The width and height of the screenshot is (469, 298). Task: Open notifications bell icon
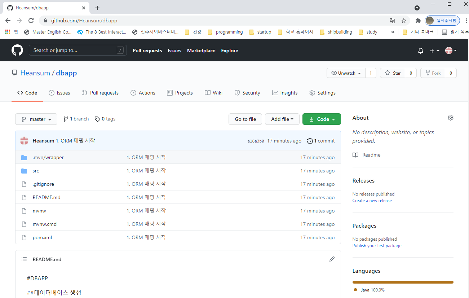click(420, 51)
